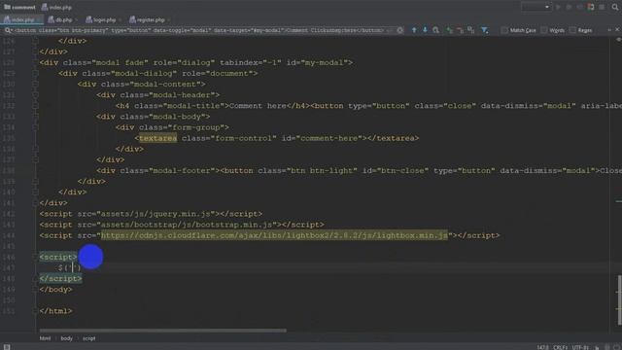Jump to next search occurrence arrow

point(425,30)
